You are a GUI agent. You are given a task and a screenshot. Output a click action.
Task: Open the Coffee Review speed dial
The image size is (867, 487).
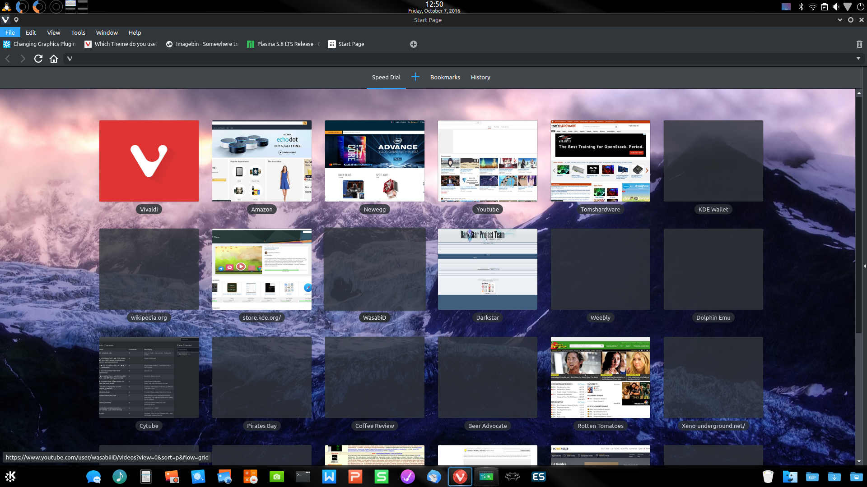[x=375, y=377]
